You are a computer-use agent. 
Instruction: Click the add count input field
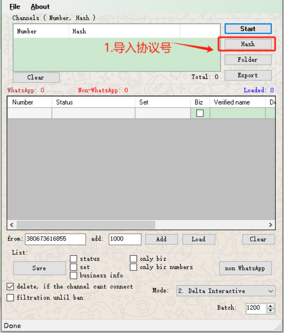coord(125,239)
